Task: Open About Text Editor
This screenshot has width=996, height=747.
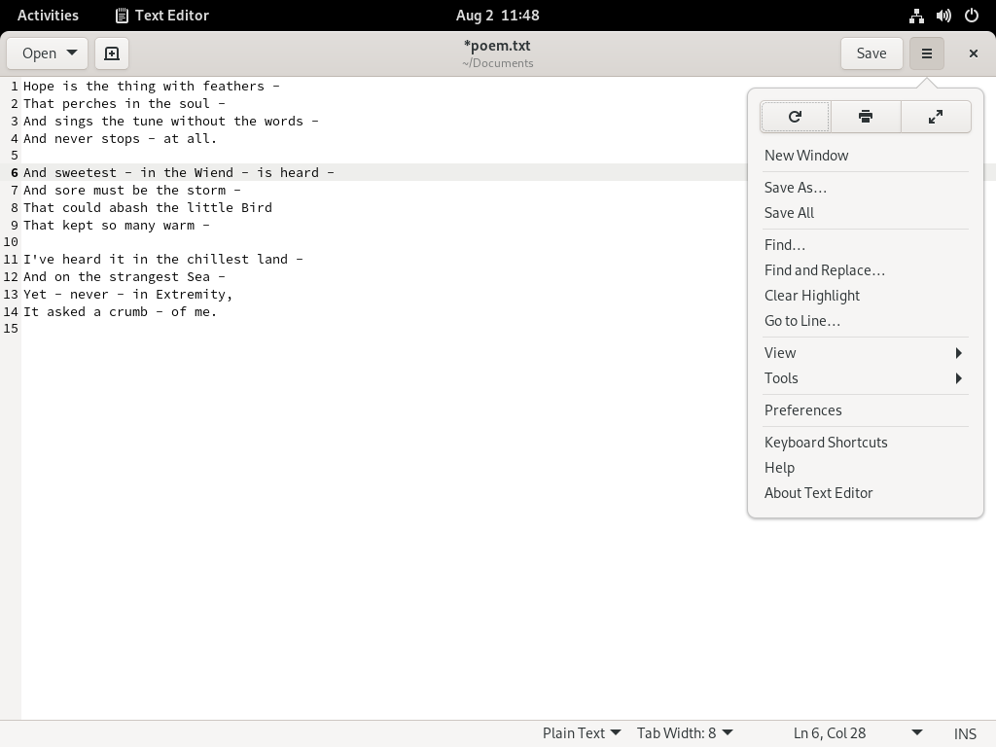Action: point(865,493)
